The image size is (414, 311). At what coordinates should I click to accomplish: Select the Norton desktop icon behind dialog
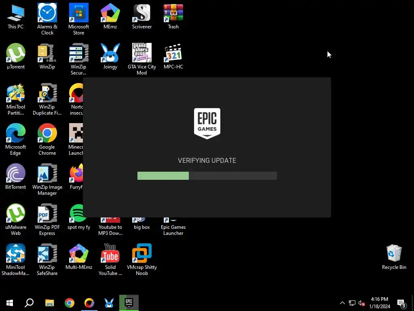(76, 100)
